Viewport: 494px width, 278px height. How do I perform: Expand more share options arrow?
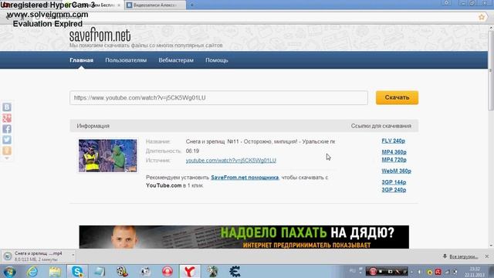[7, 158]
